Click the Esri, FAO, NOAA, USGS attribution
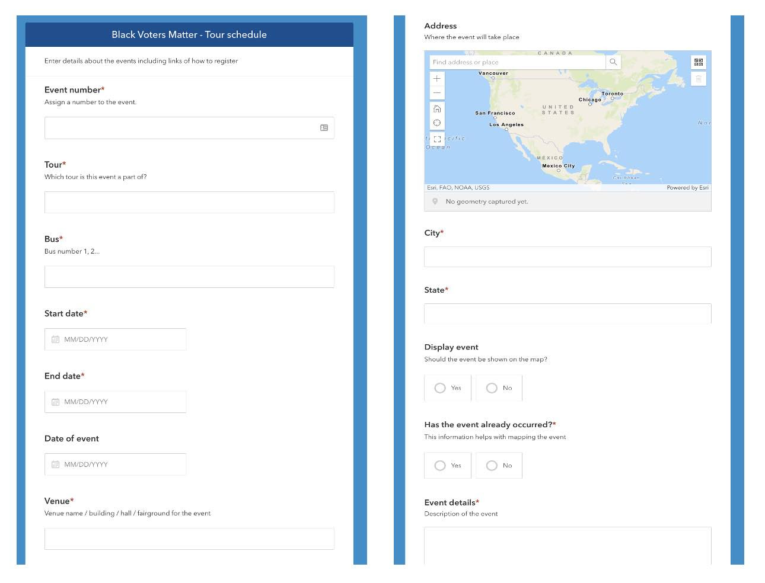Screen dimensions: 765x583 (x=458, y=188)
